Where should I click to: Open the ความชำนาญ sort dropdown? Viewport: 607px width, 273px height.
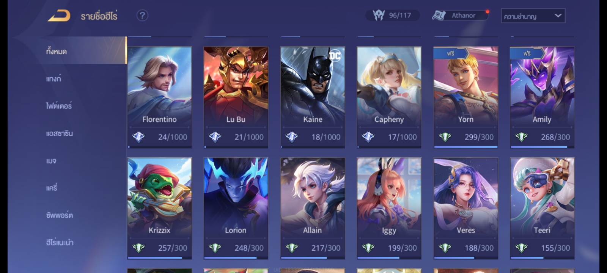point(533,16)
